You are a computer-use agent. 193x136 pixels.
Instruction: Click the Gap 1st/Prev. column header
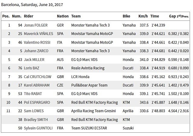click(x=178, y=16)
